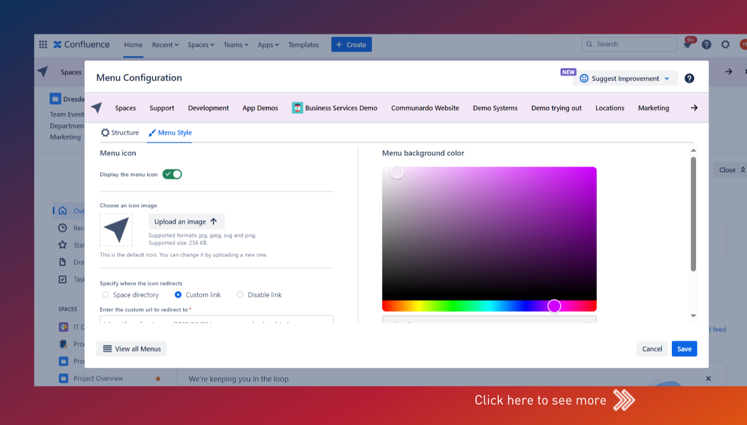Click the color saturation picker area
The width and height of the screenshot is (747, 425).
click(489, 234)
